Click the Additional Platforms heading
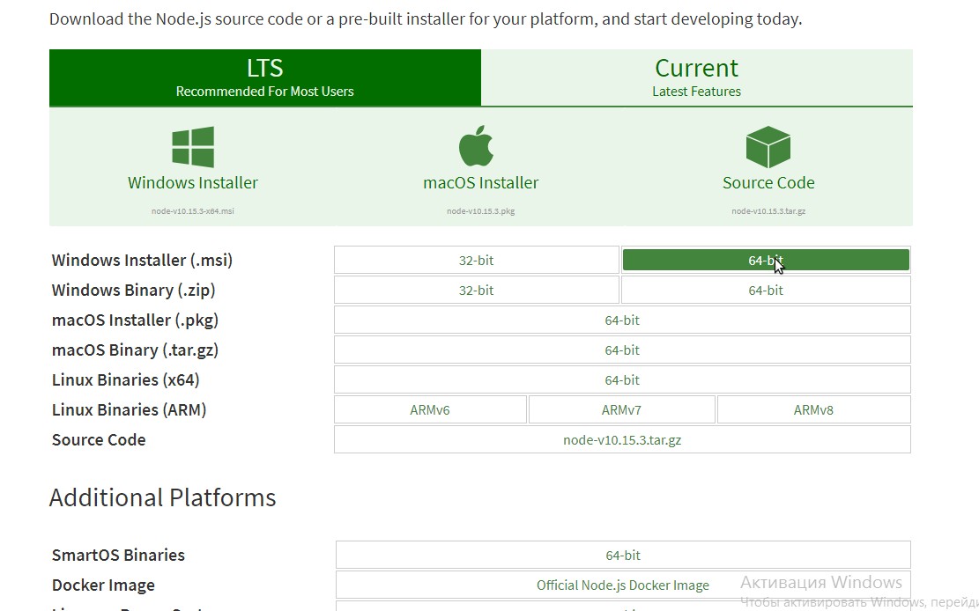The height and width of the screenshot is (611, 979). [162, 497]
